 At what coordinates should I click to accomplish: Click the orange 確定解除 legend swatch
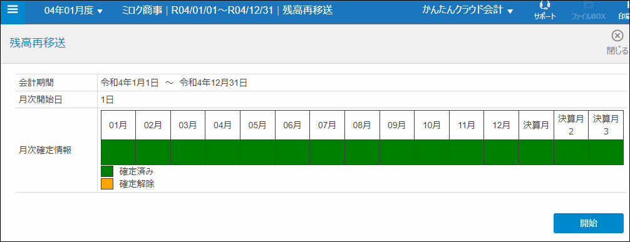107,184
